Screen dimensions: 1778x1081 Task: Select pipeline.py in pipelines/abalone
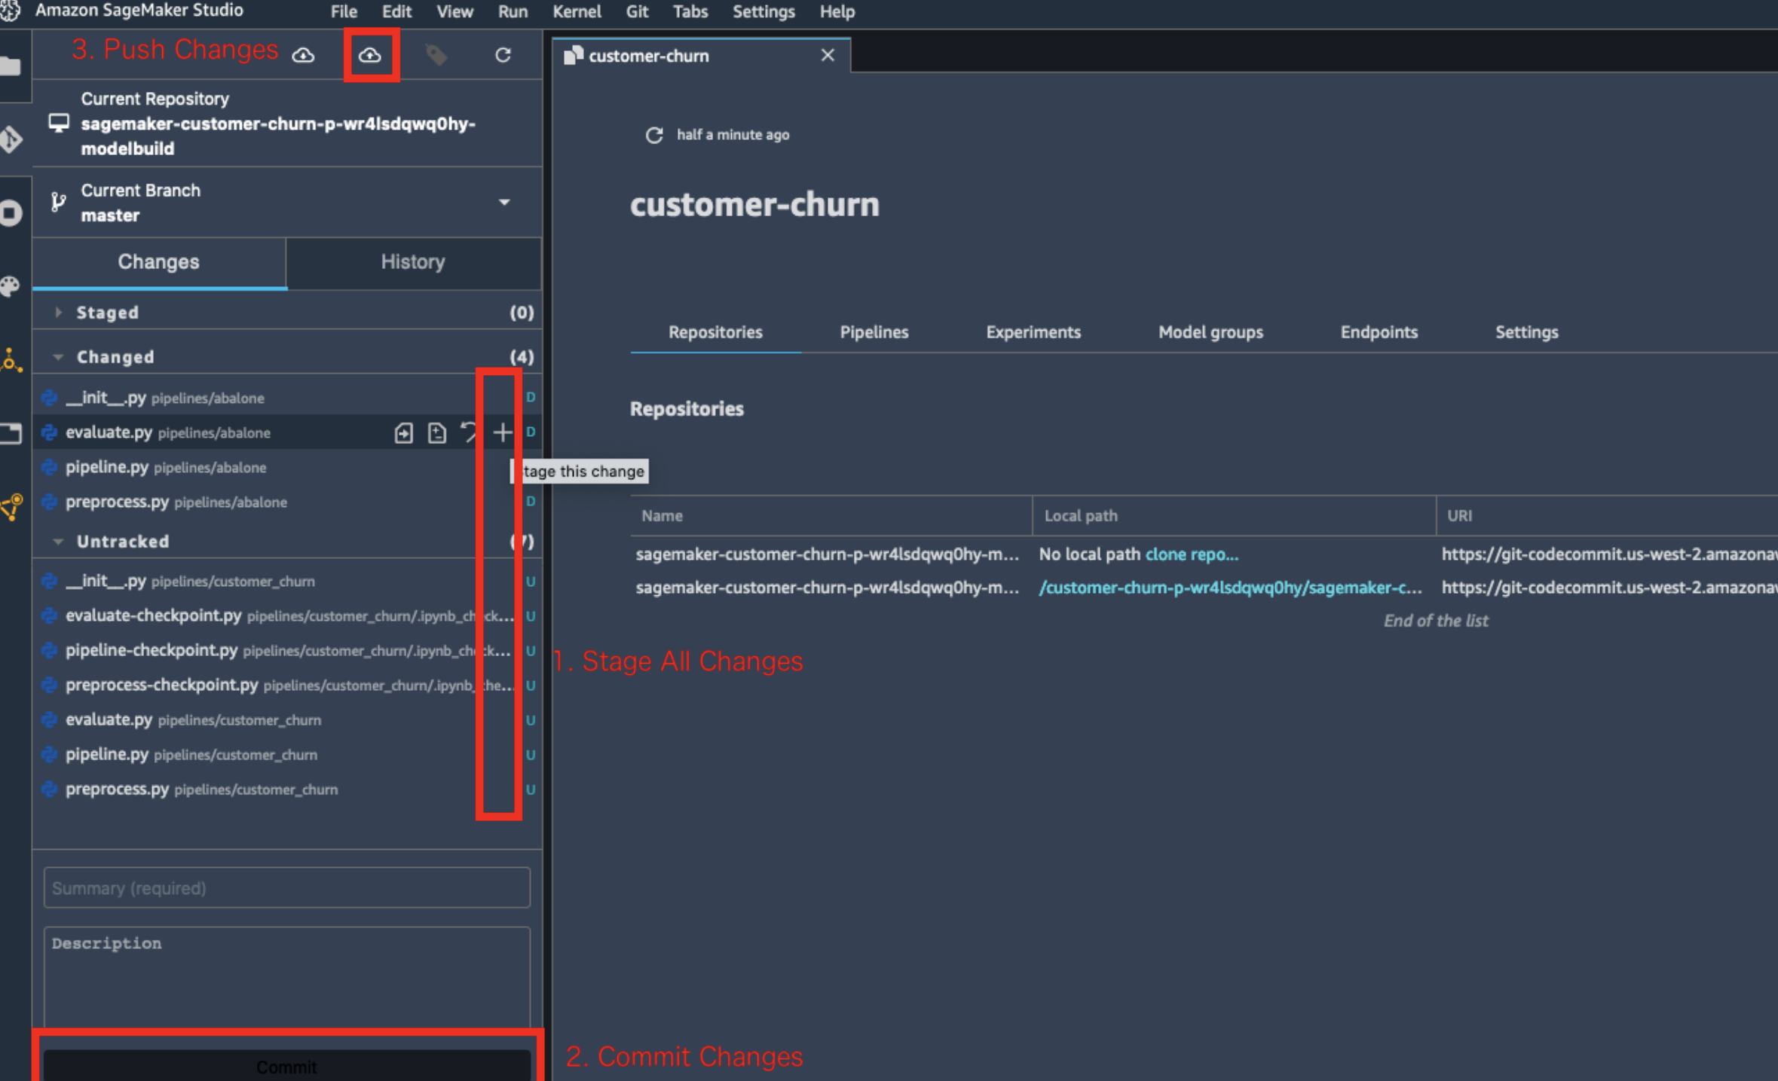[x=286, y=467]
